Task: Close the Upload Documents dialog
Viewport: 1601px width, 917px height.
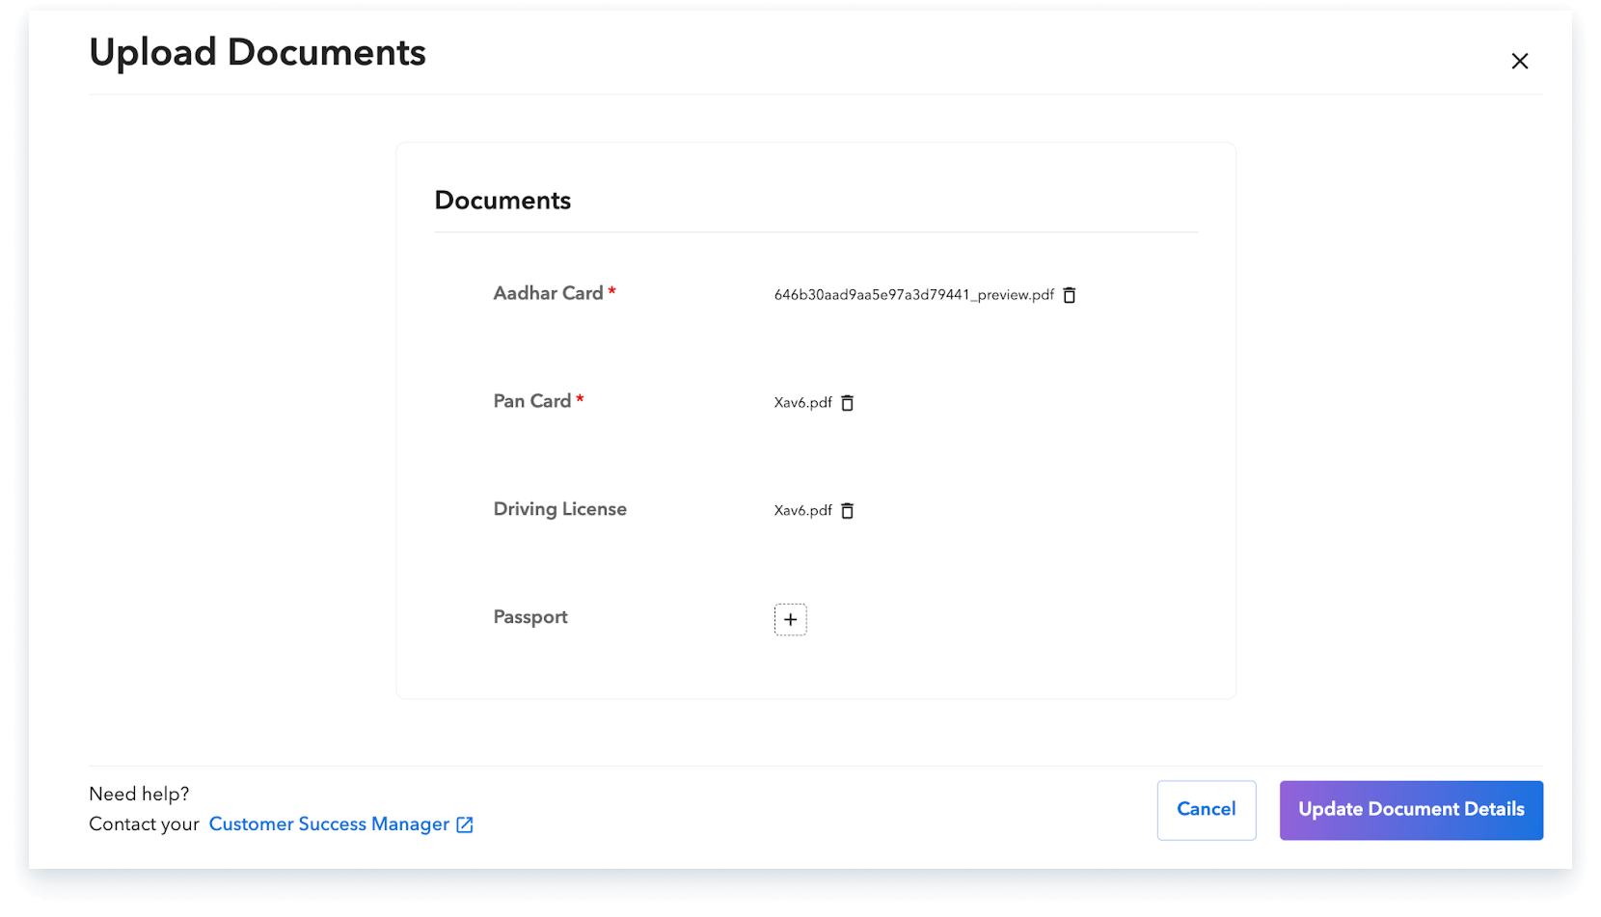Action: 1520,60
